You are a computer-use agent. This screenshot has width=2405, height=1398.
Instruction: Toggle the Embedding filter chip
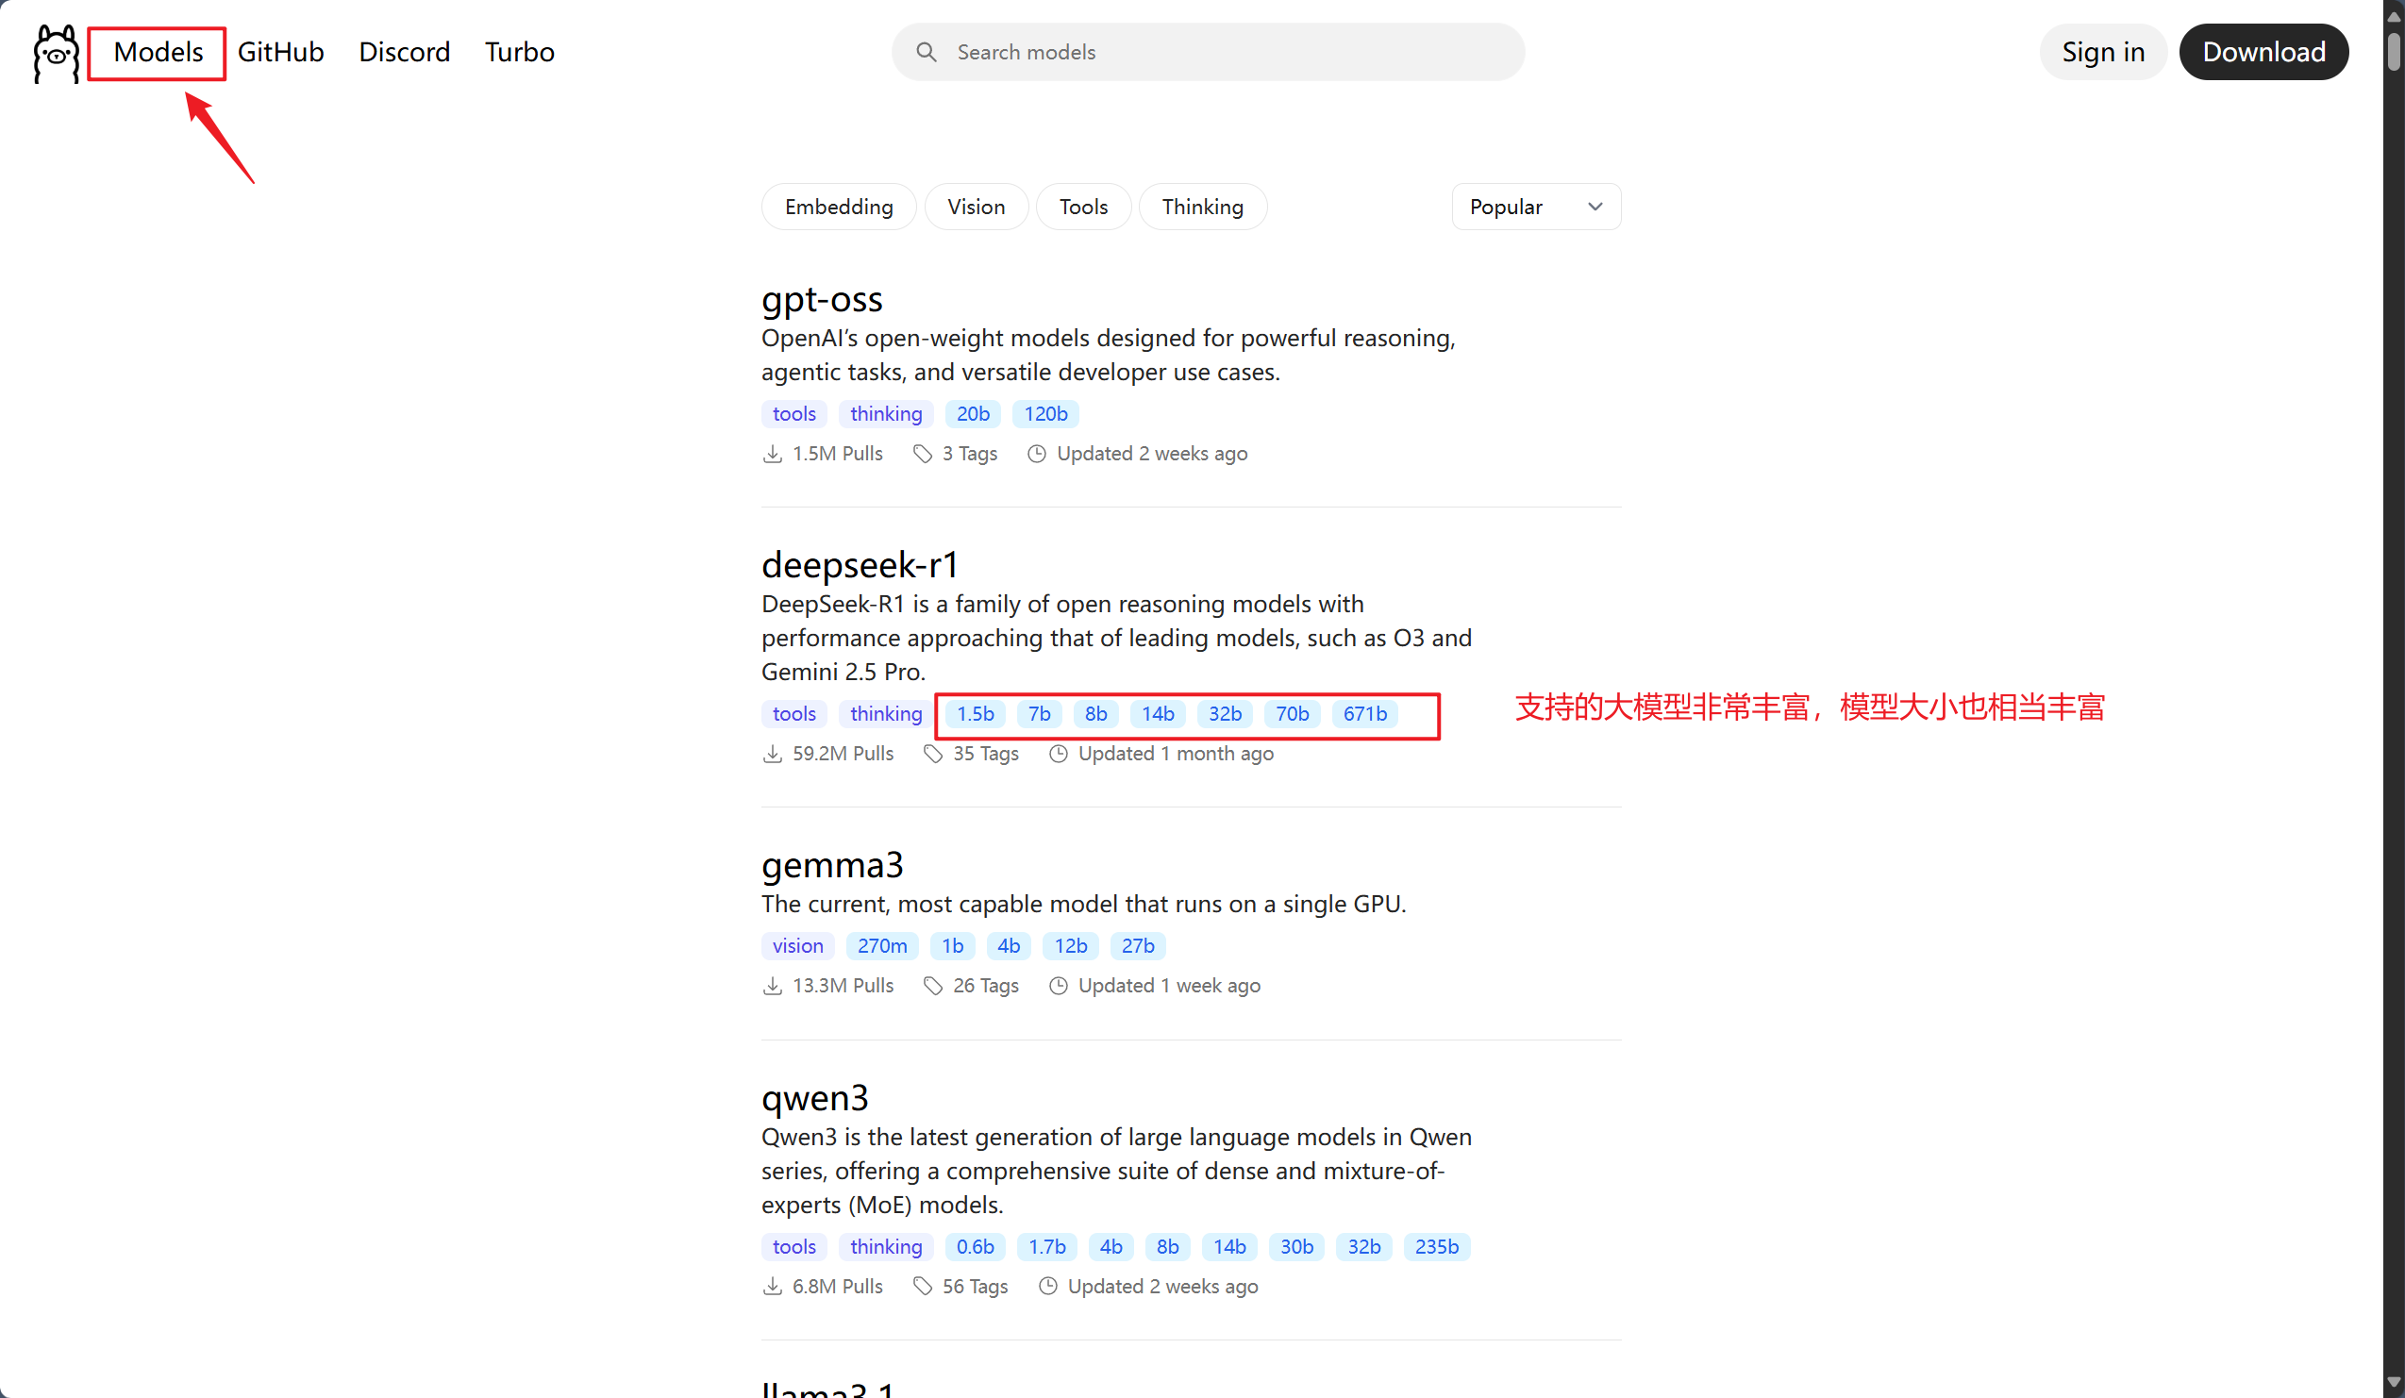tap(838, 208)
